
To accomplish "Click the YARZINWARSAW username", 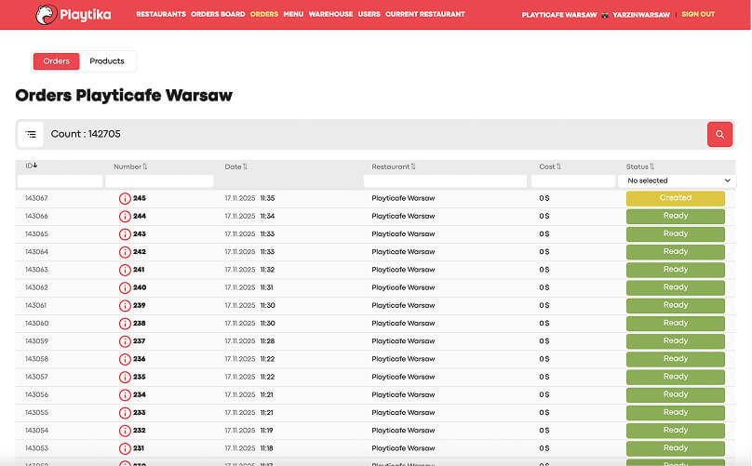I will [x=640, y=15].
